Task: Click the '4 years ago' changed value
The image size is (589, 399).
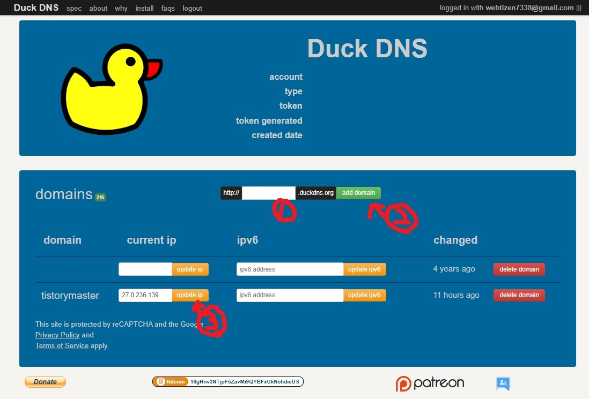Action: [x=454, y=269]
